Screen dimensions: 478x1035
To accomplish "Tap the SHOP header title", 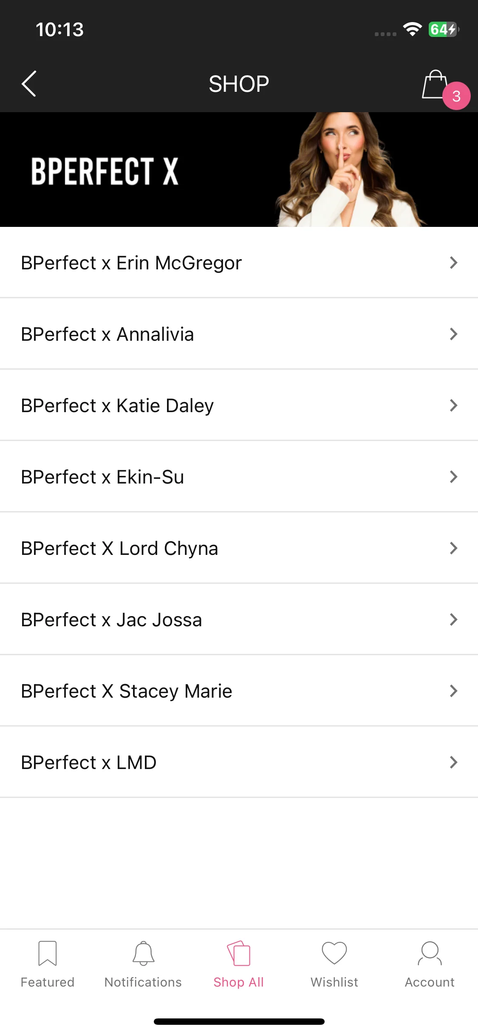I will pos(239,84).
